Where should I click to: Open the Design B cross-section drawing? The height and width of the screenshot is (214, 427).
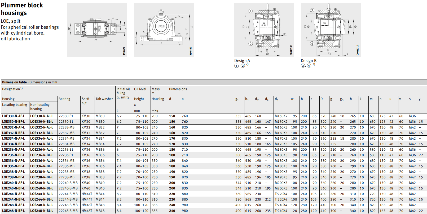331,30
